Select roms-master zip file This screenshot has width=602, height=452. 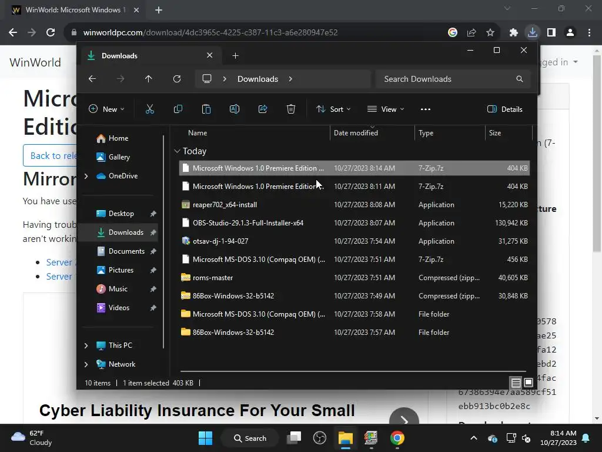[x=354, y=278]
